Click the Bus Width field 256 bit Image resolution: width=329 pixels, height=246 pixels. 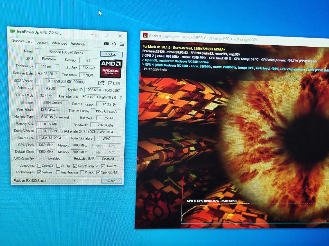(x=108, y=118)
